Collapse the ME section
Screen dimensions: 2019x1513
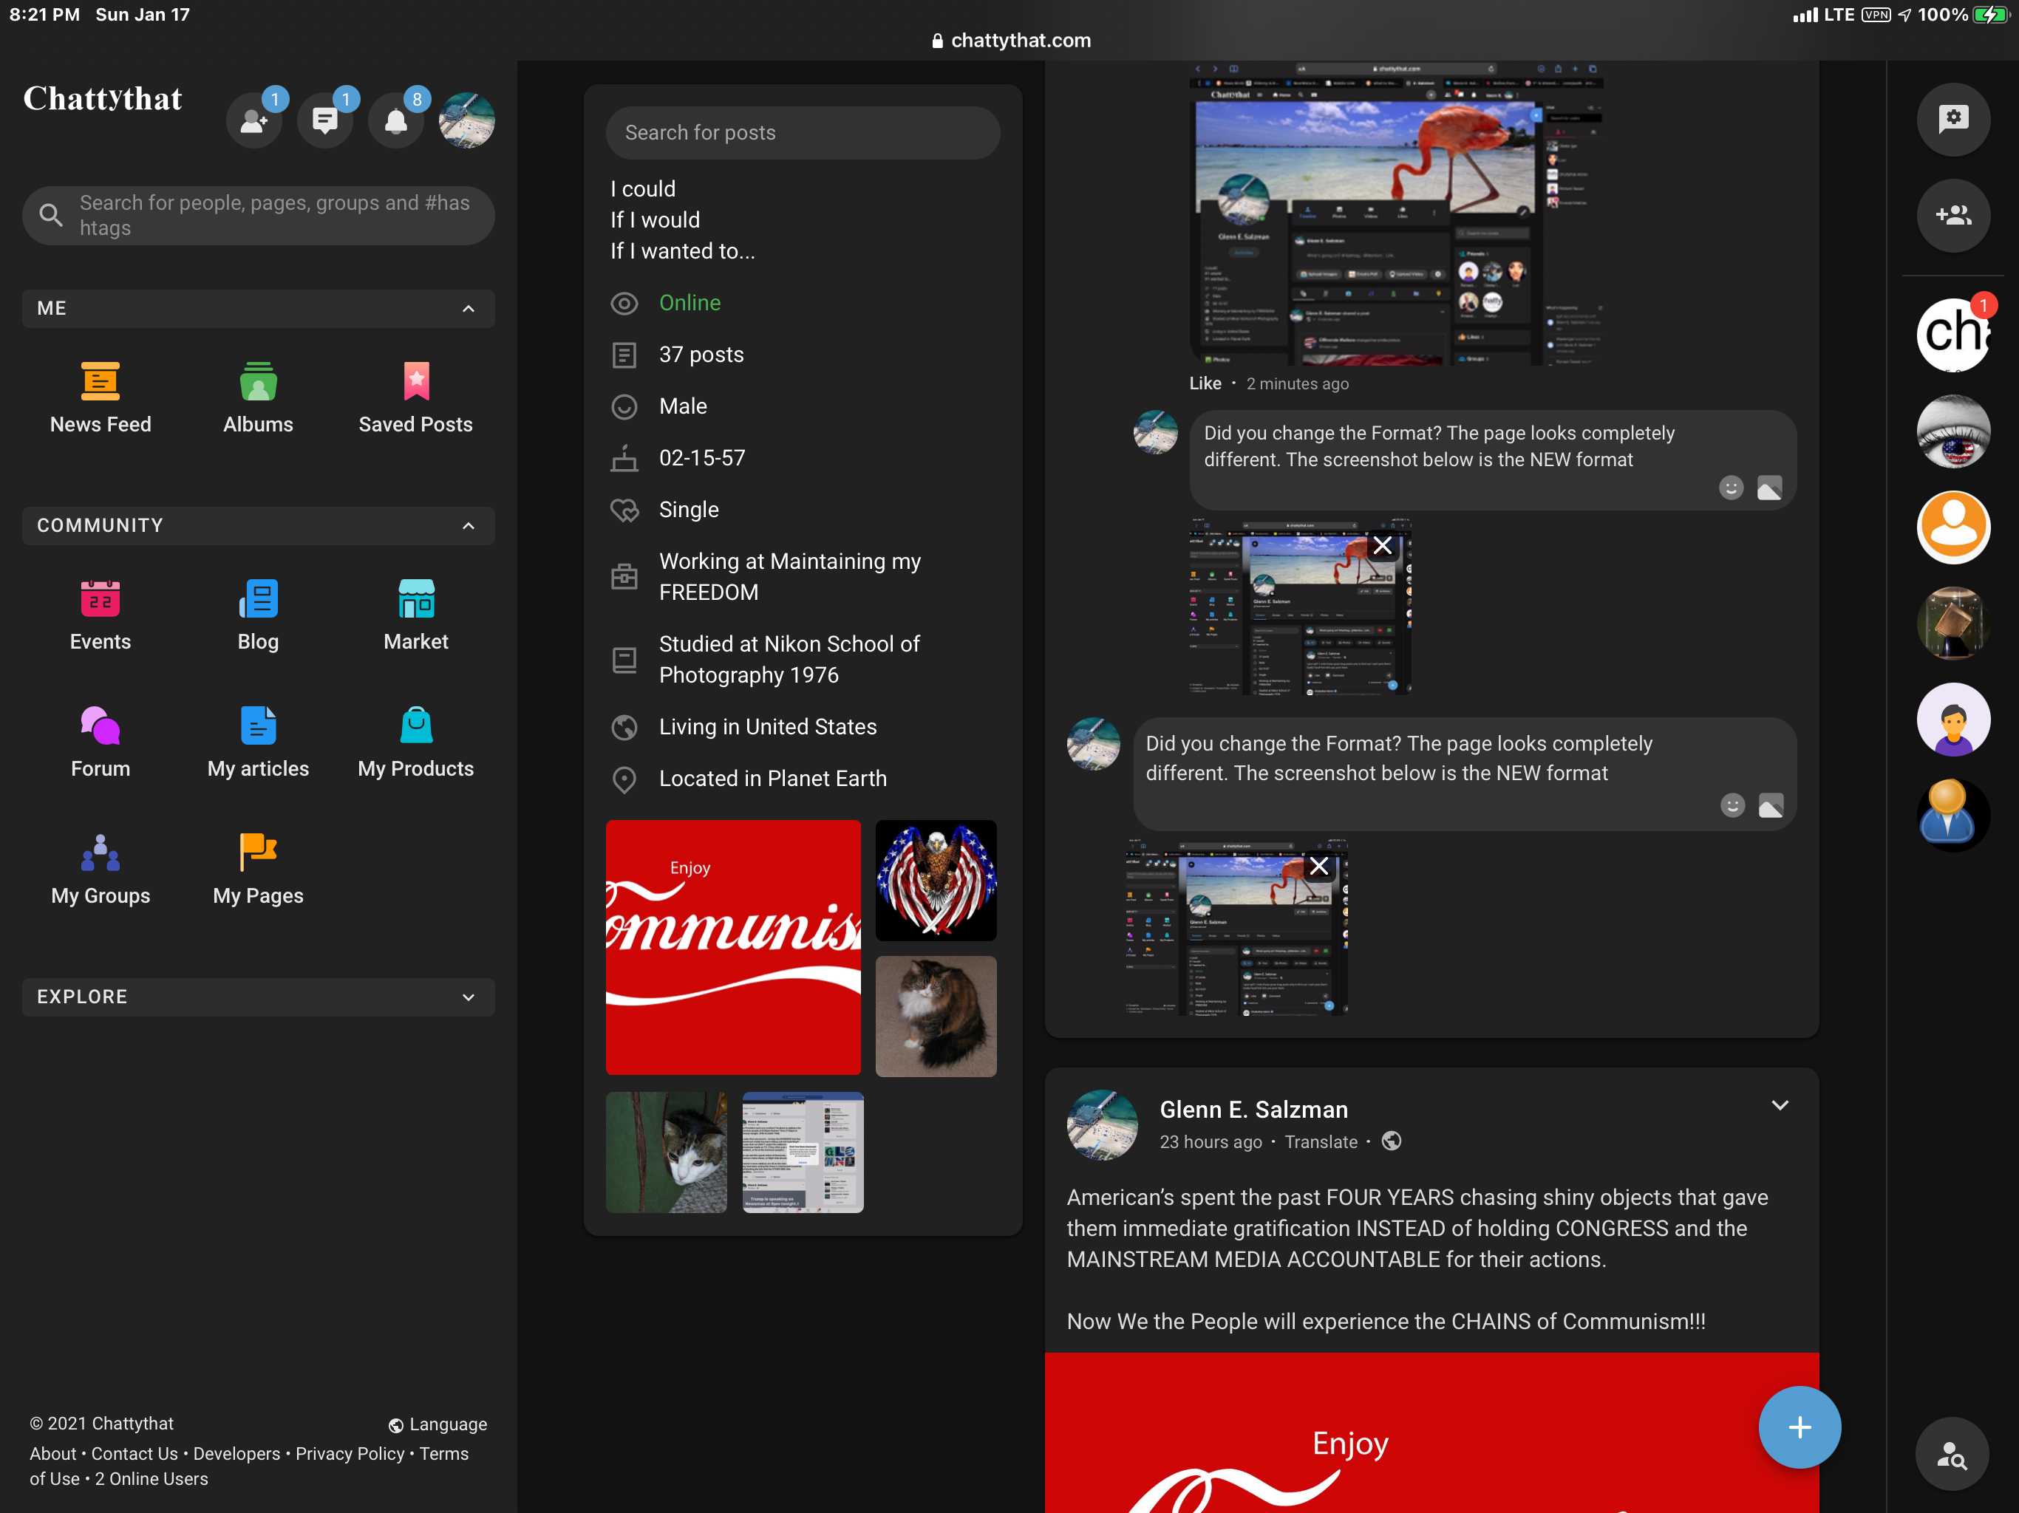(x=259, y=309)
